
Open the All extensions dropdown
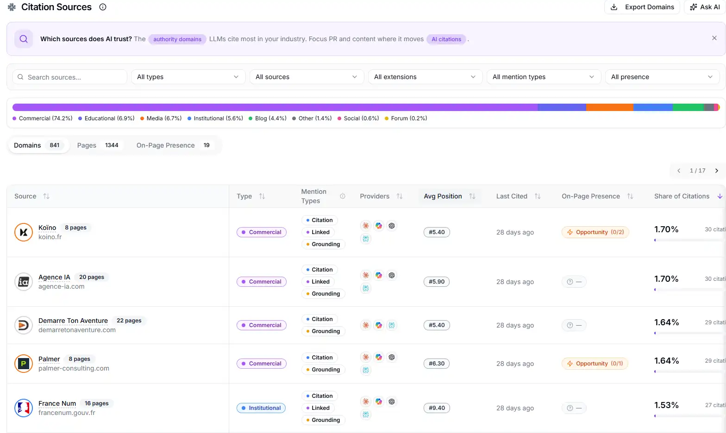pyautogui.click(x=425, y=77)
